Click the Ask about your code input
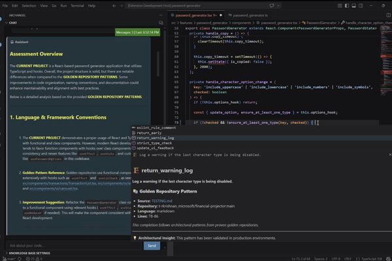 pyautogui.click(x=74, y=245)
